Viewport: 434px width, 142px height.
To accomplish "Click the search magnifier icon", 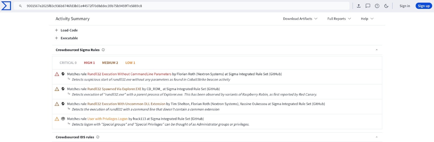I will tap(20, 6).
